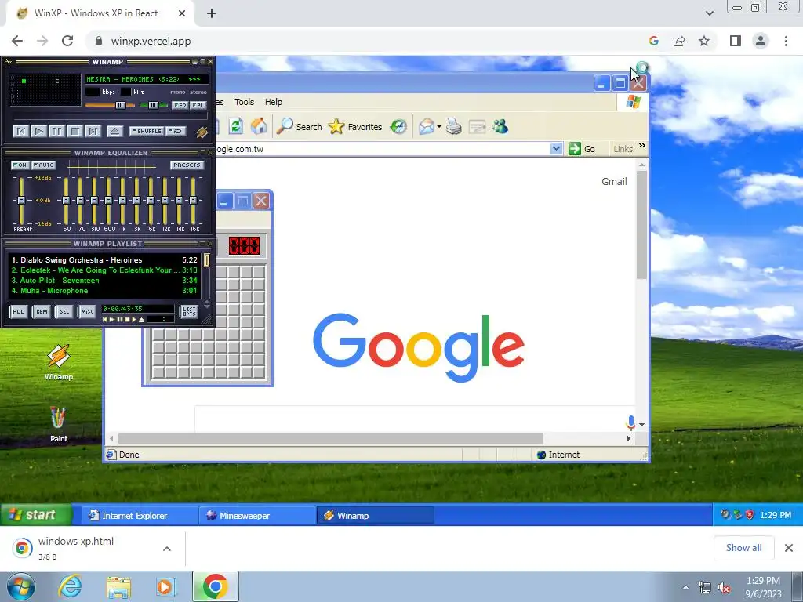Open playlist MISC menu
This screenshot has height=602, width=803.
(87, 312)
